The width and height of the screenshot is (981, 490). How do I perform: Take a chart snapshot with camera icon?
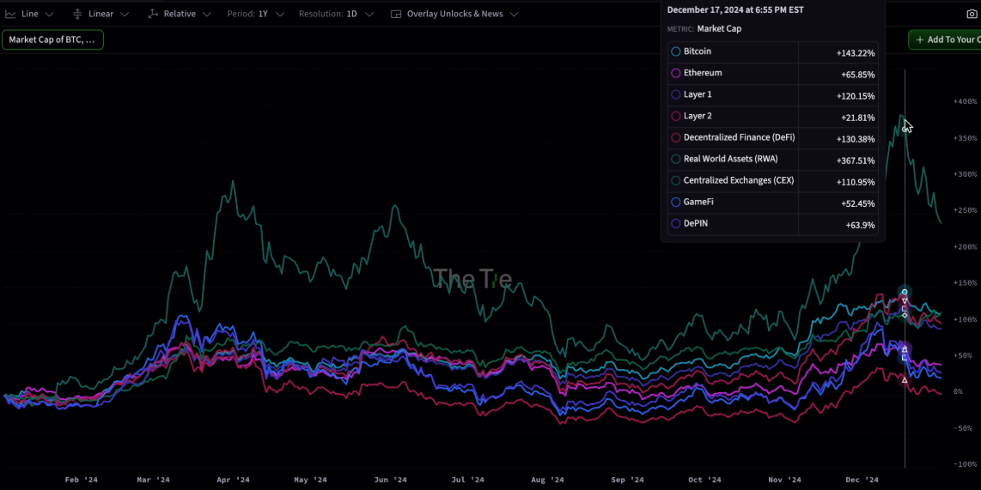tap(972, 15)
